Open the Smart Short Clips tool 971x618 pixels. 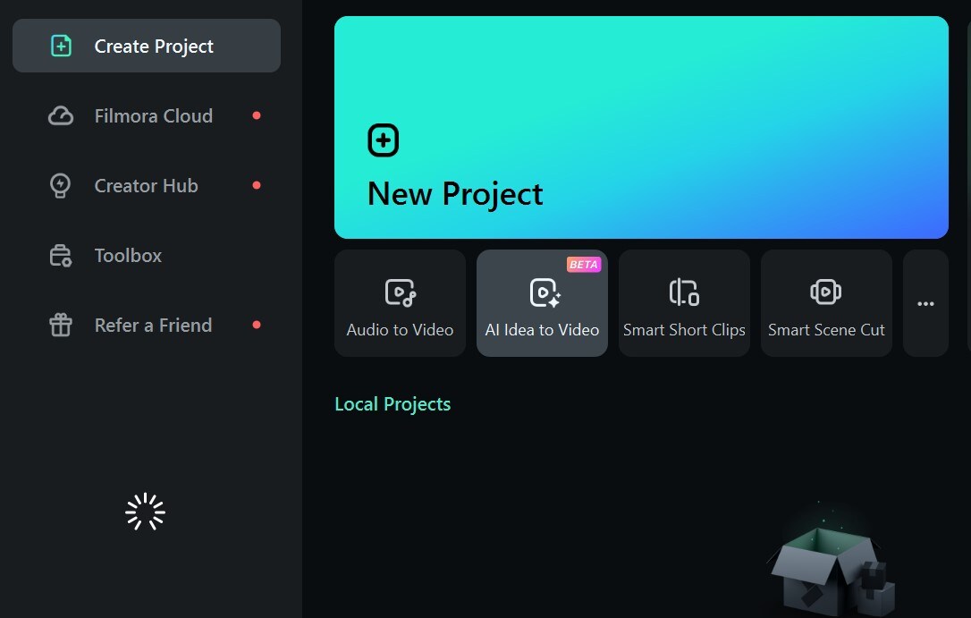684,303
